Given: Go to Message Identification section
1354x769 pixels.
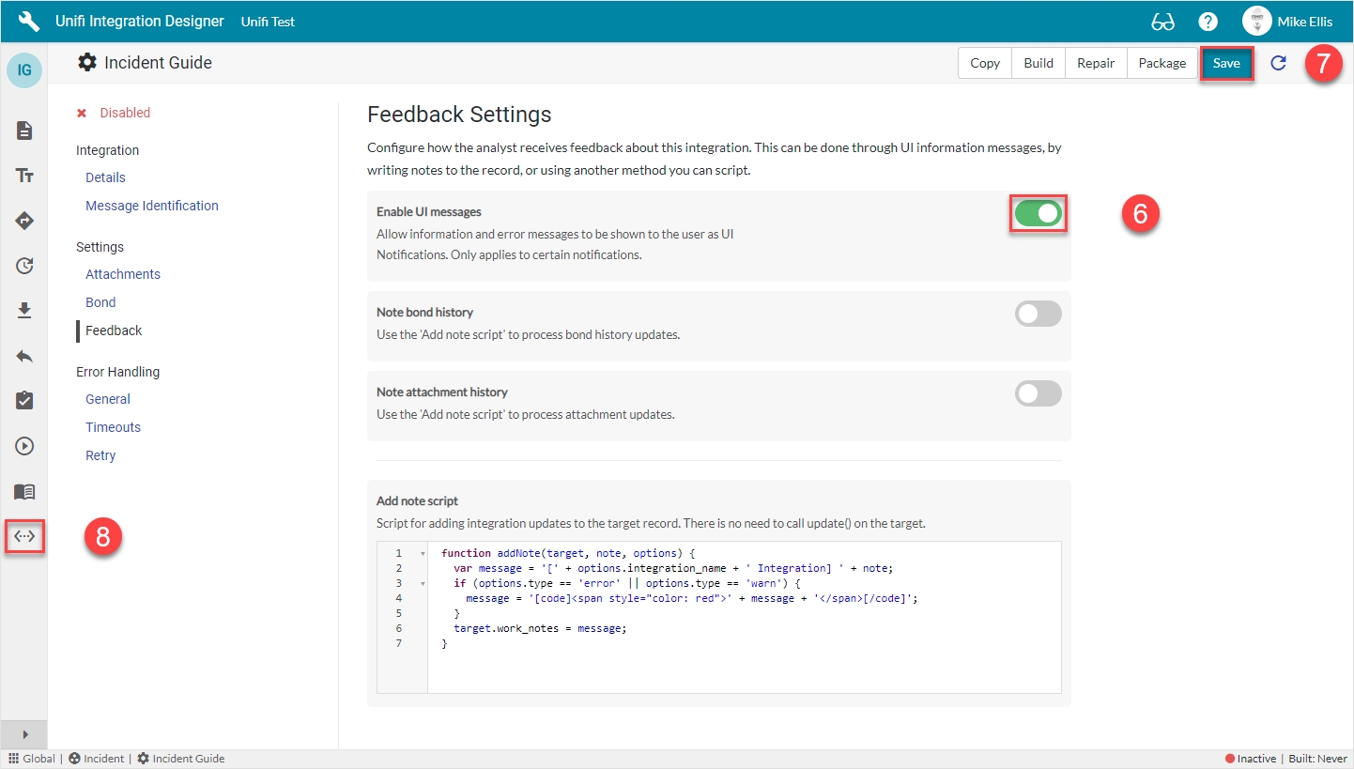Looking at the screenshot, I should (x=152, y=206).
